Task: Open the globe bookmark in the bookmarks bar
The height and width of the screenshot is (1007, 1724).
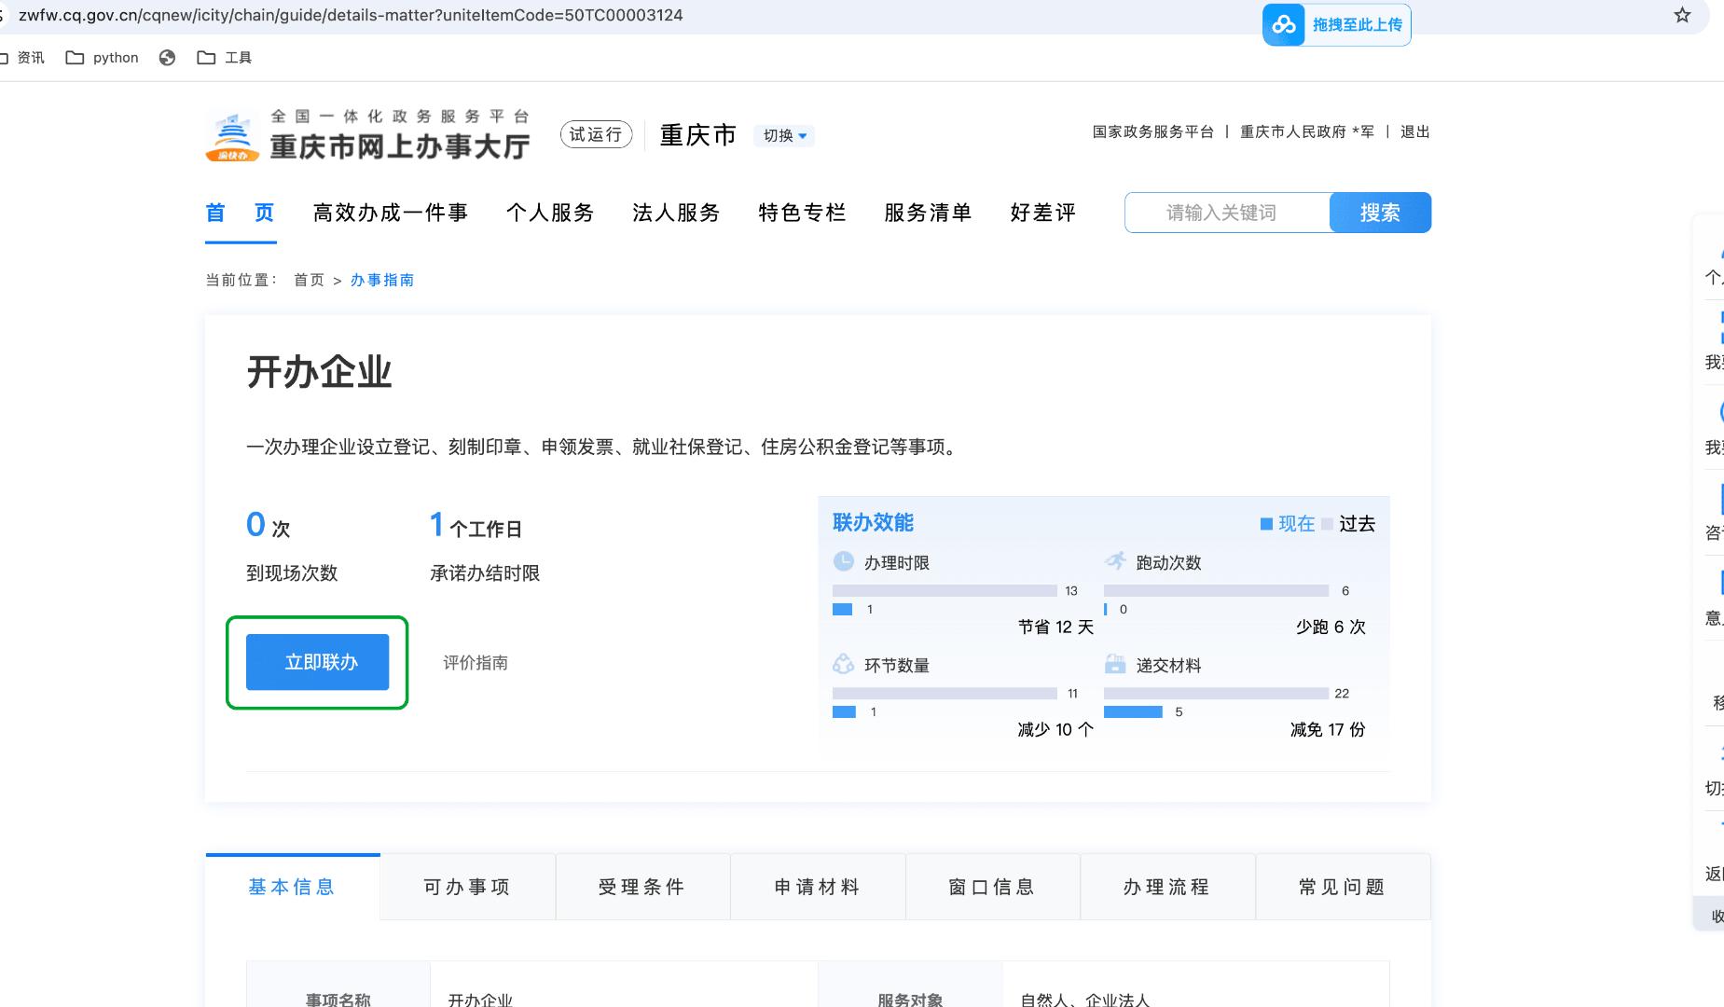Action: tap(168, 58)
